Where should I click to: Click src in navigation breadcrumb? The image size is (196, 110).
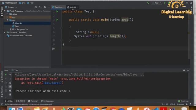(x=22, y=3)
